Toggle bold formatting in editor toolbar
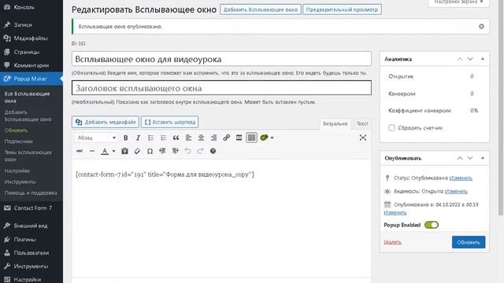This screenshot has height=283, width=504. click(126, 138)
